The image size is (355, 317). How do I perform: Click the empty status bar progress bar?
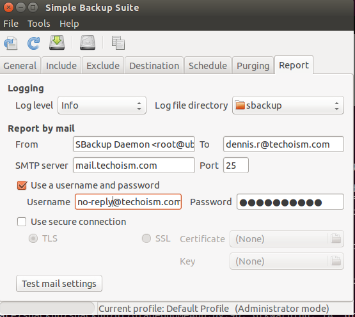pos(47,308)
